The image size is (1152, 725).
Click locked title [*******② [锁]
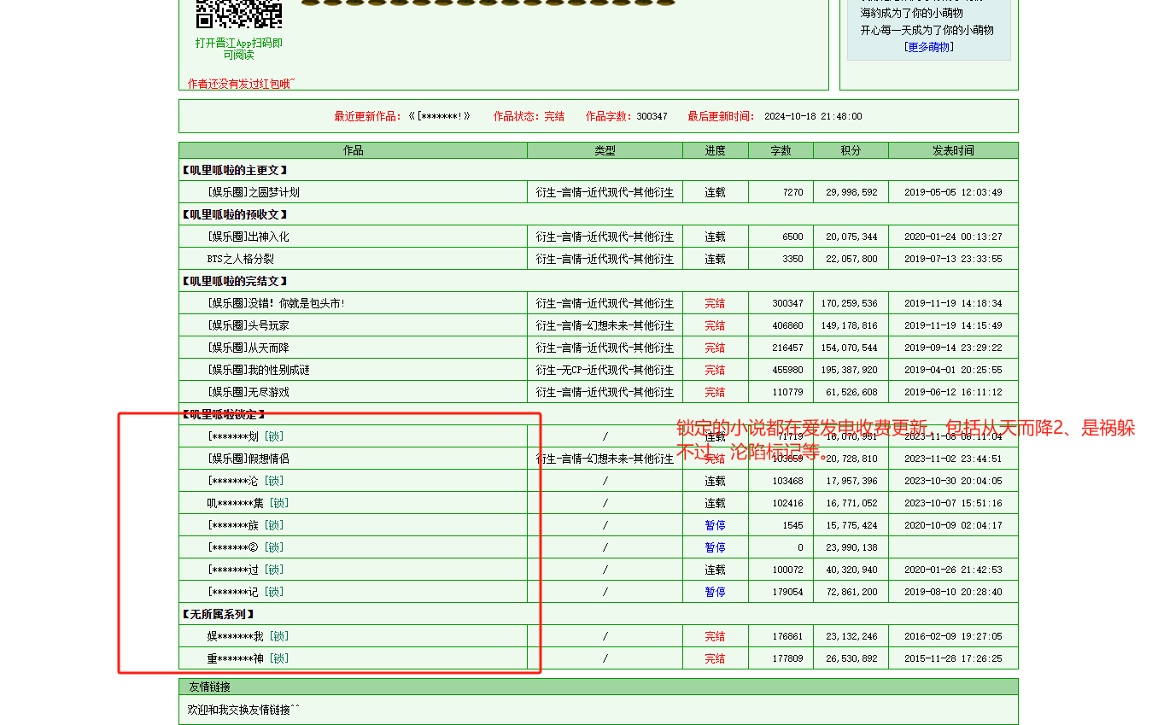(245, 547)
